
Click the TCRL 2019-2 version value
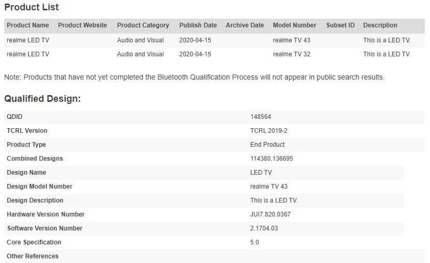click(x=268, y=131)
